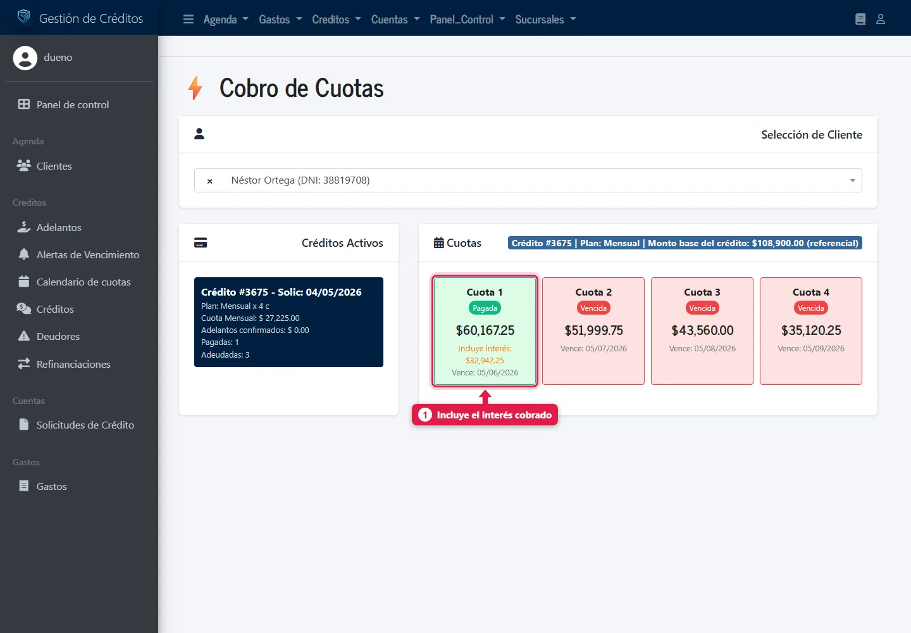Screen dimensions: 911x633
Task: Open the user profile icon in top bar
Action: tap(881, 19)
